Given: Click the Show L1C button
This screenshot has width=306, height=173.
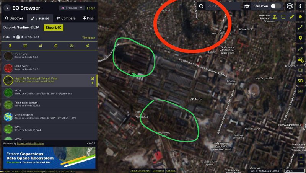Looking at the screenshot, I should click(x=54, y=28).
